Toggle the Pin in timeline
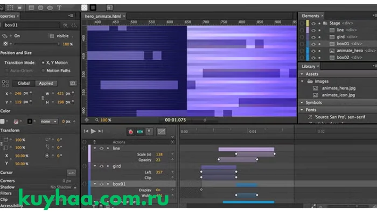The height and width of the screenshot is (212, 377). [149, 132]
